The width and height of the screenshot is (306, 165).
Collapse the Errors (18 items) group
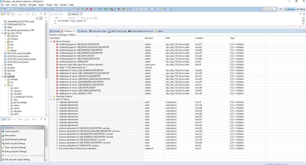[x=51, y=41]
